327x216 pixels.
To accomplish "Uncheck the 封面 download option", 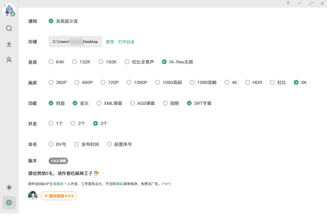I will 51,103.
